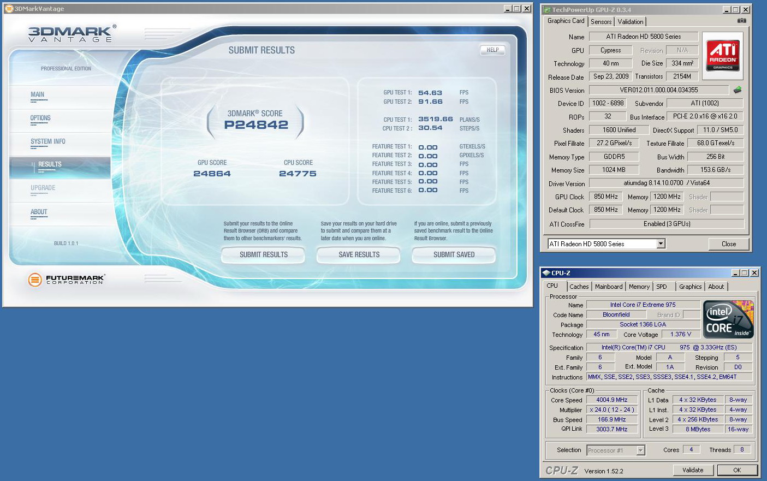Open the ATI Radeon HD 5800 Series dropdown
The image size is (767, 481).
[x=661, y=244]
